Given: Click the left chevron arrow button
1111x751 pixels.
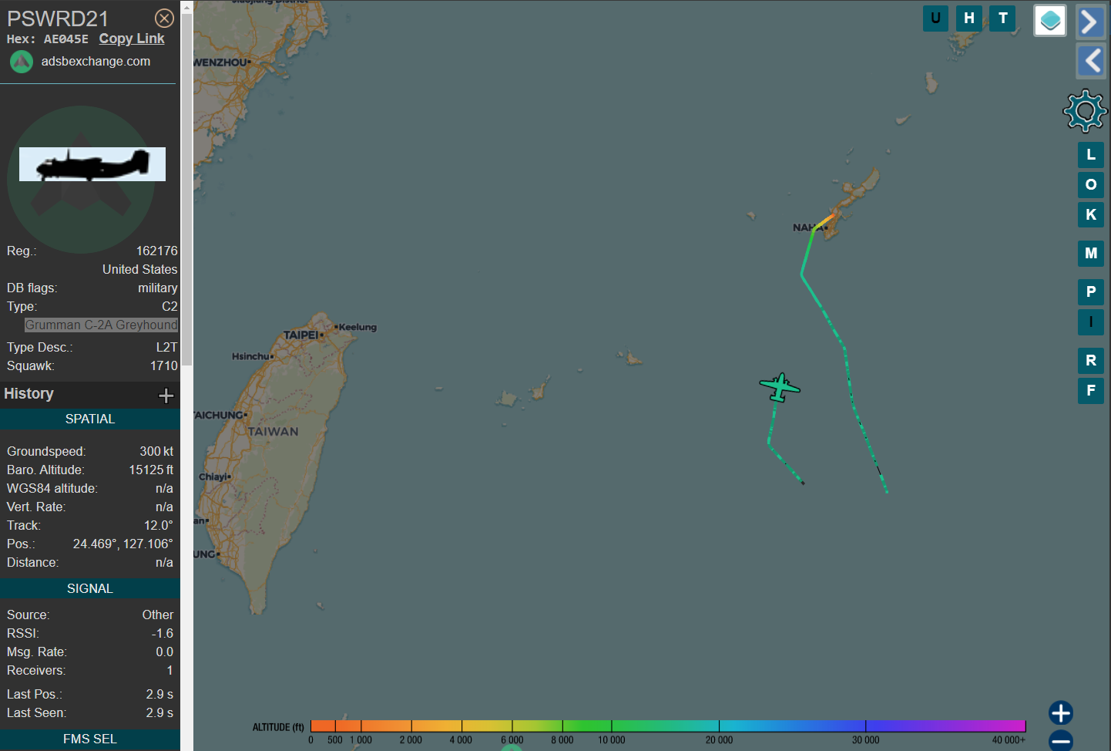Looking at the screenshot, I should 1090,60.
